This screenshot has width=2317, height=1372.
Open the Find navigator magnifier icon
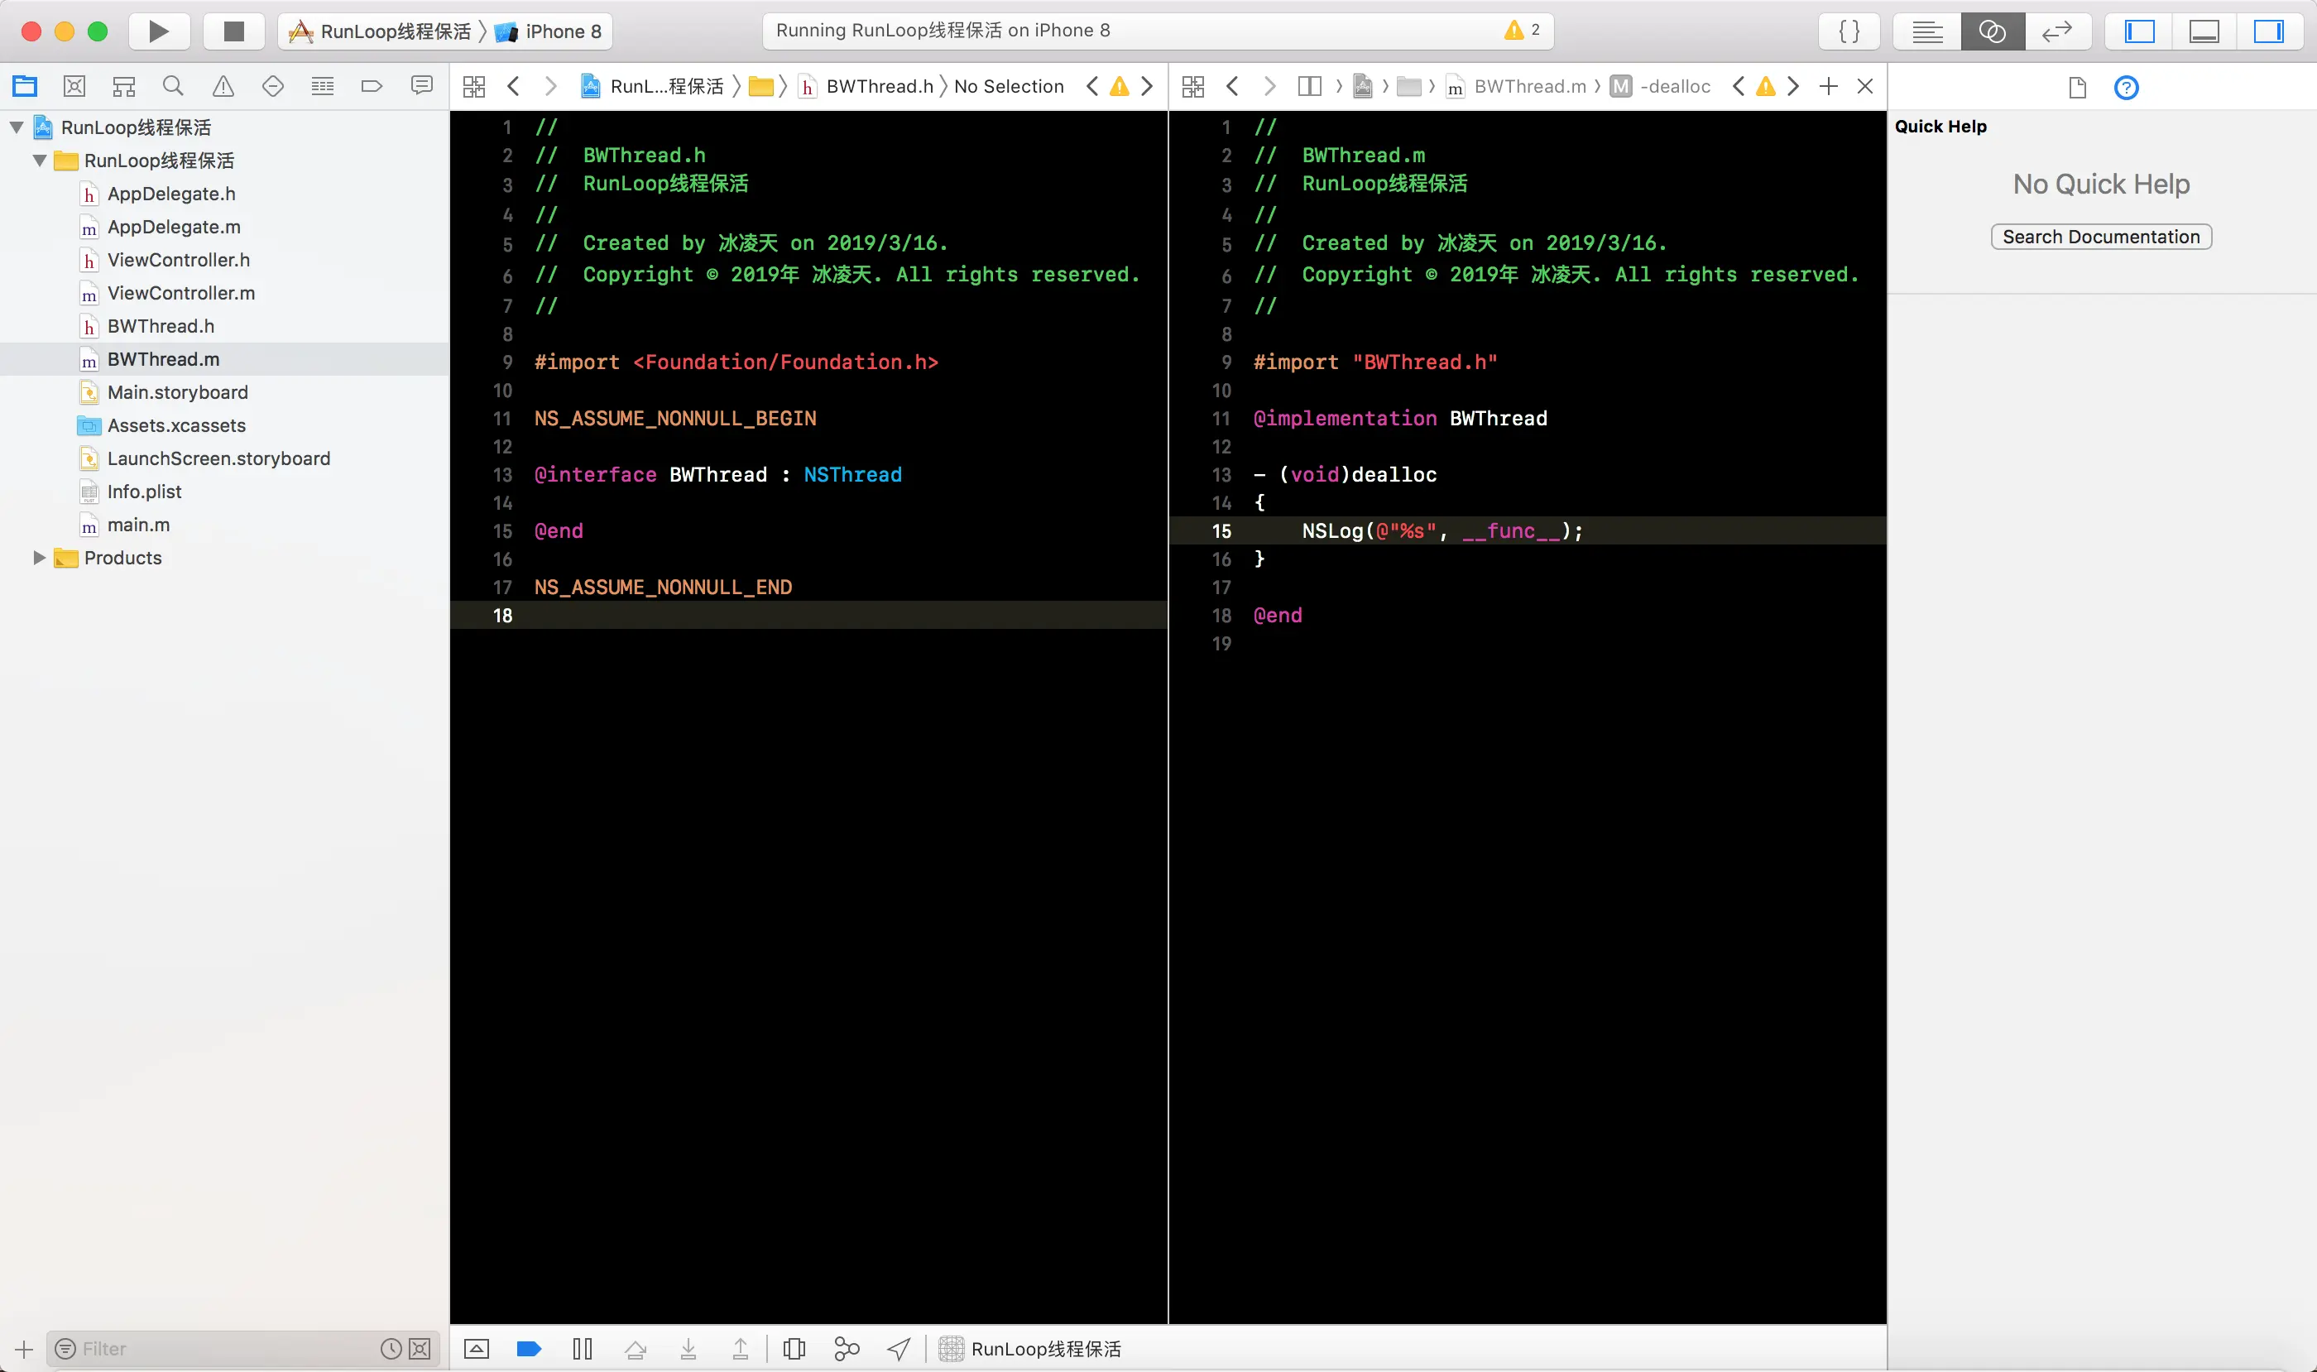(173, 87)
